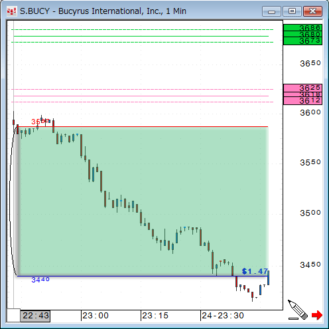Select the 3680 green price label
329x329 pixels.
coord(302,34)
